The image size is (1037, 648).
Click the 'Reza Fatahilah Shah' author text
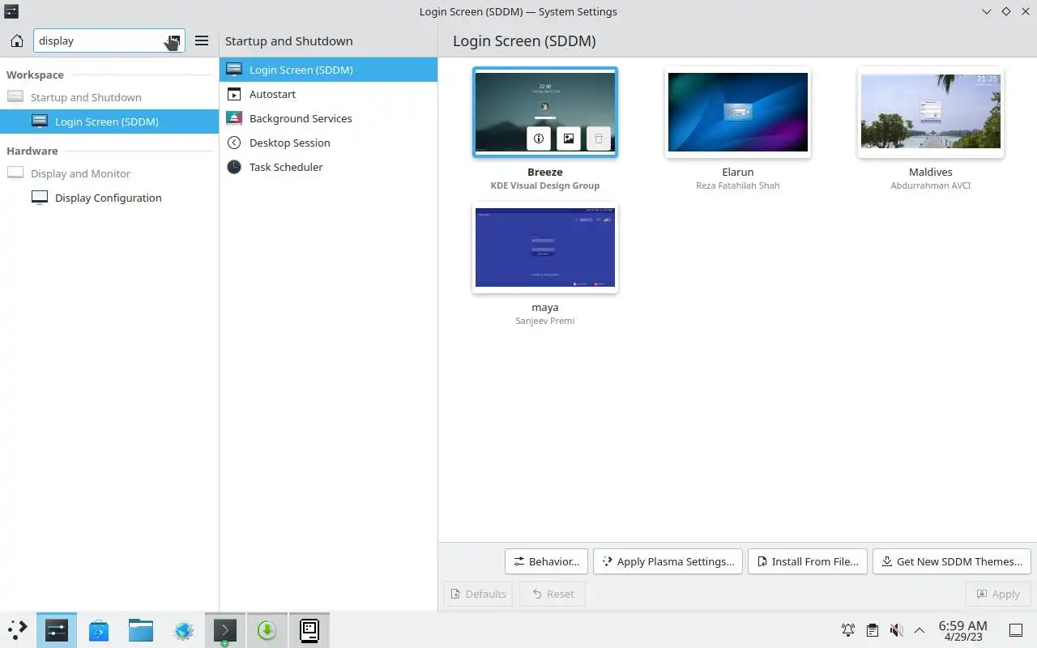[738, 185]
